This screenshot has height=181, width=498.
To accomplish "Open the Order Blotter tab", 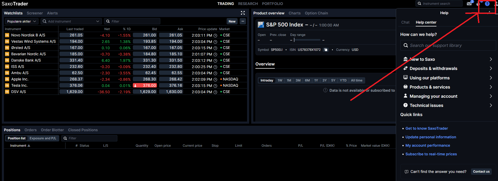I will (52, 130).
